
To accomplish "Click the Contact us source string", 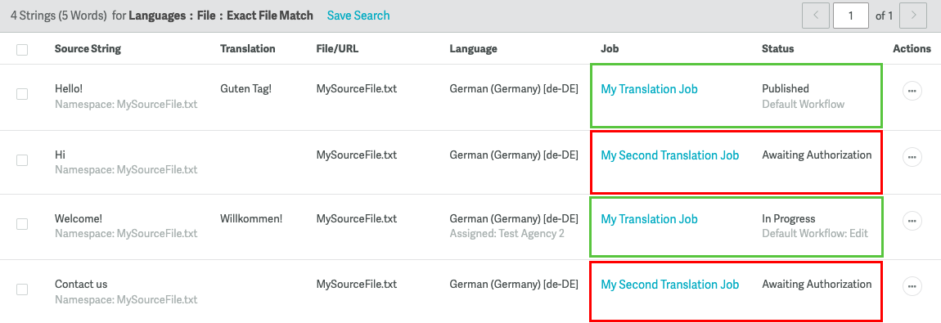I will click(x=81, y=284).
